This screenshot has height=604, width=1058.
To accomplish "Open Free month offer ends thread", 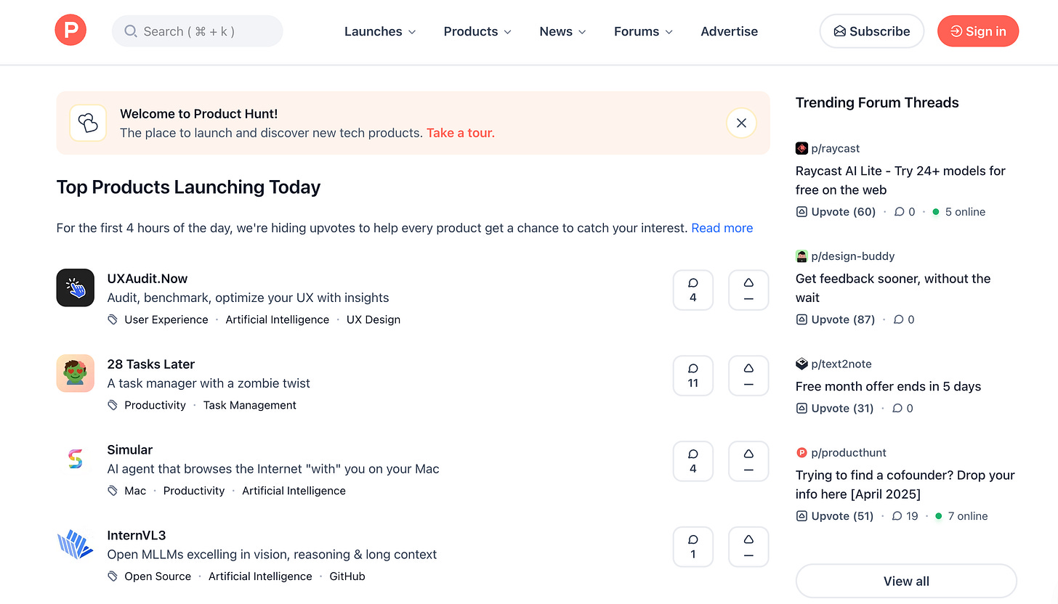I will pyautogui.click(x=888, y=386).
